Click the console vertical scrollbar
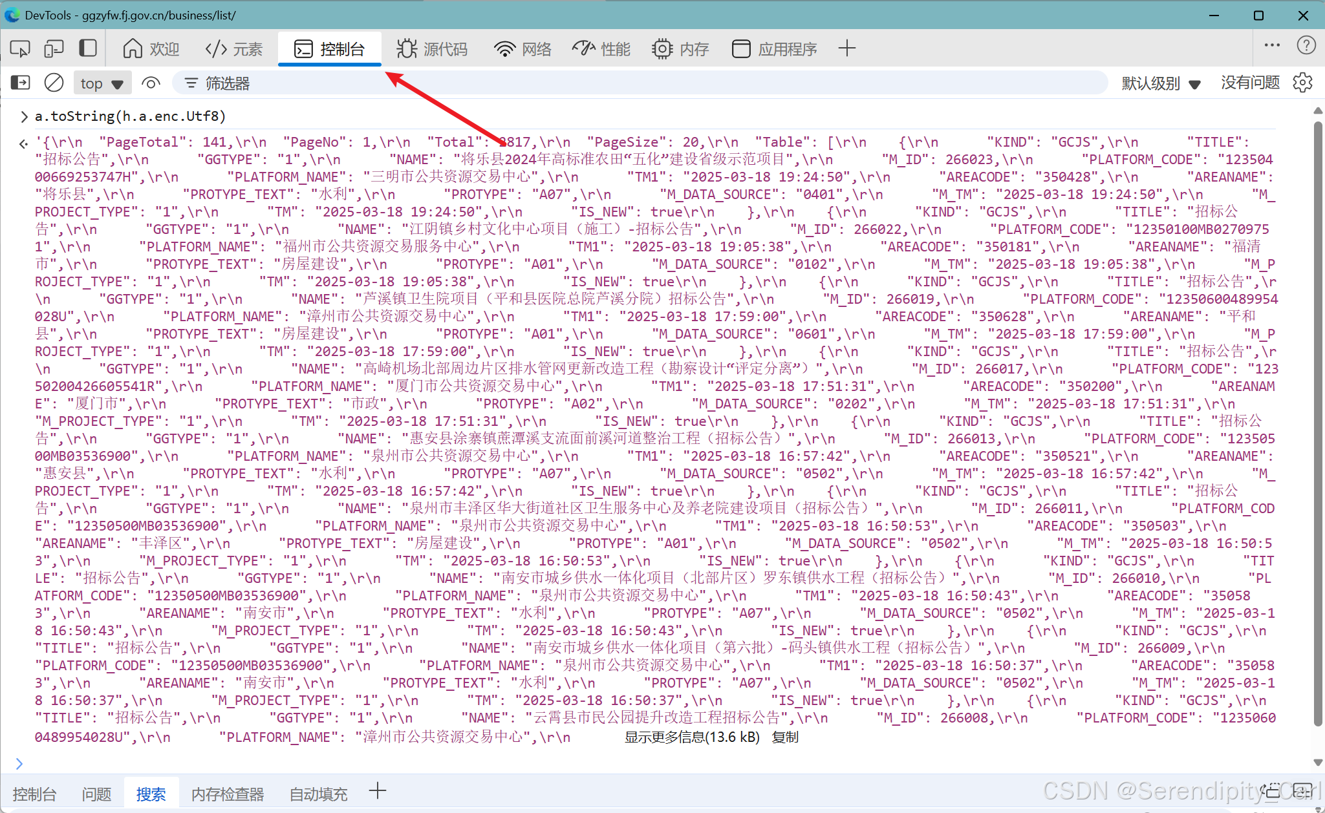The height and width of the screenshot is (813, 1325). [1317, 420]
